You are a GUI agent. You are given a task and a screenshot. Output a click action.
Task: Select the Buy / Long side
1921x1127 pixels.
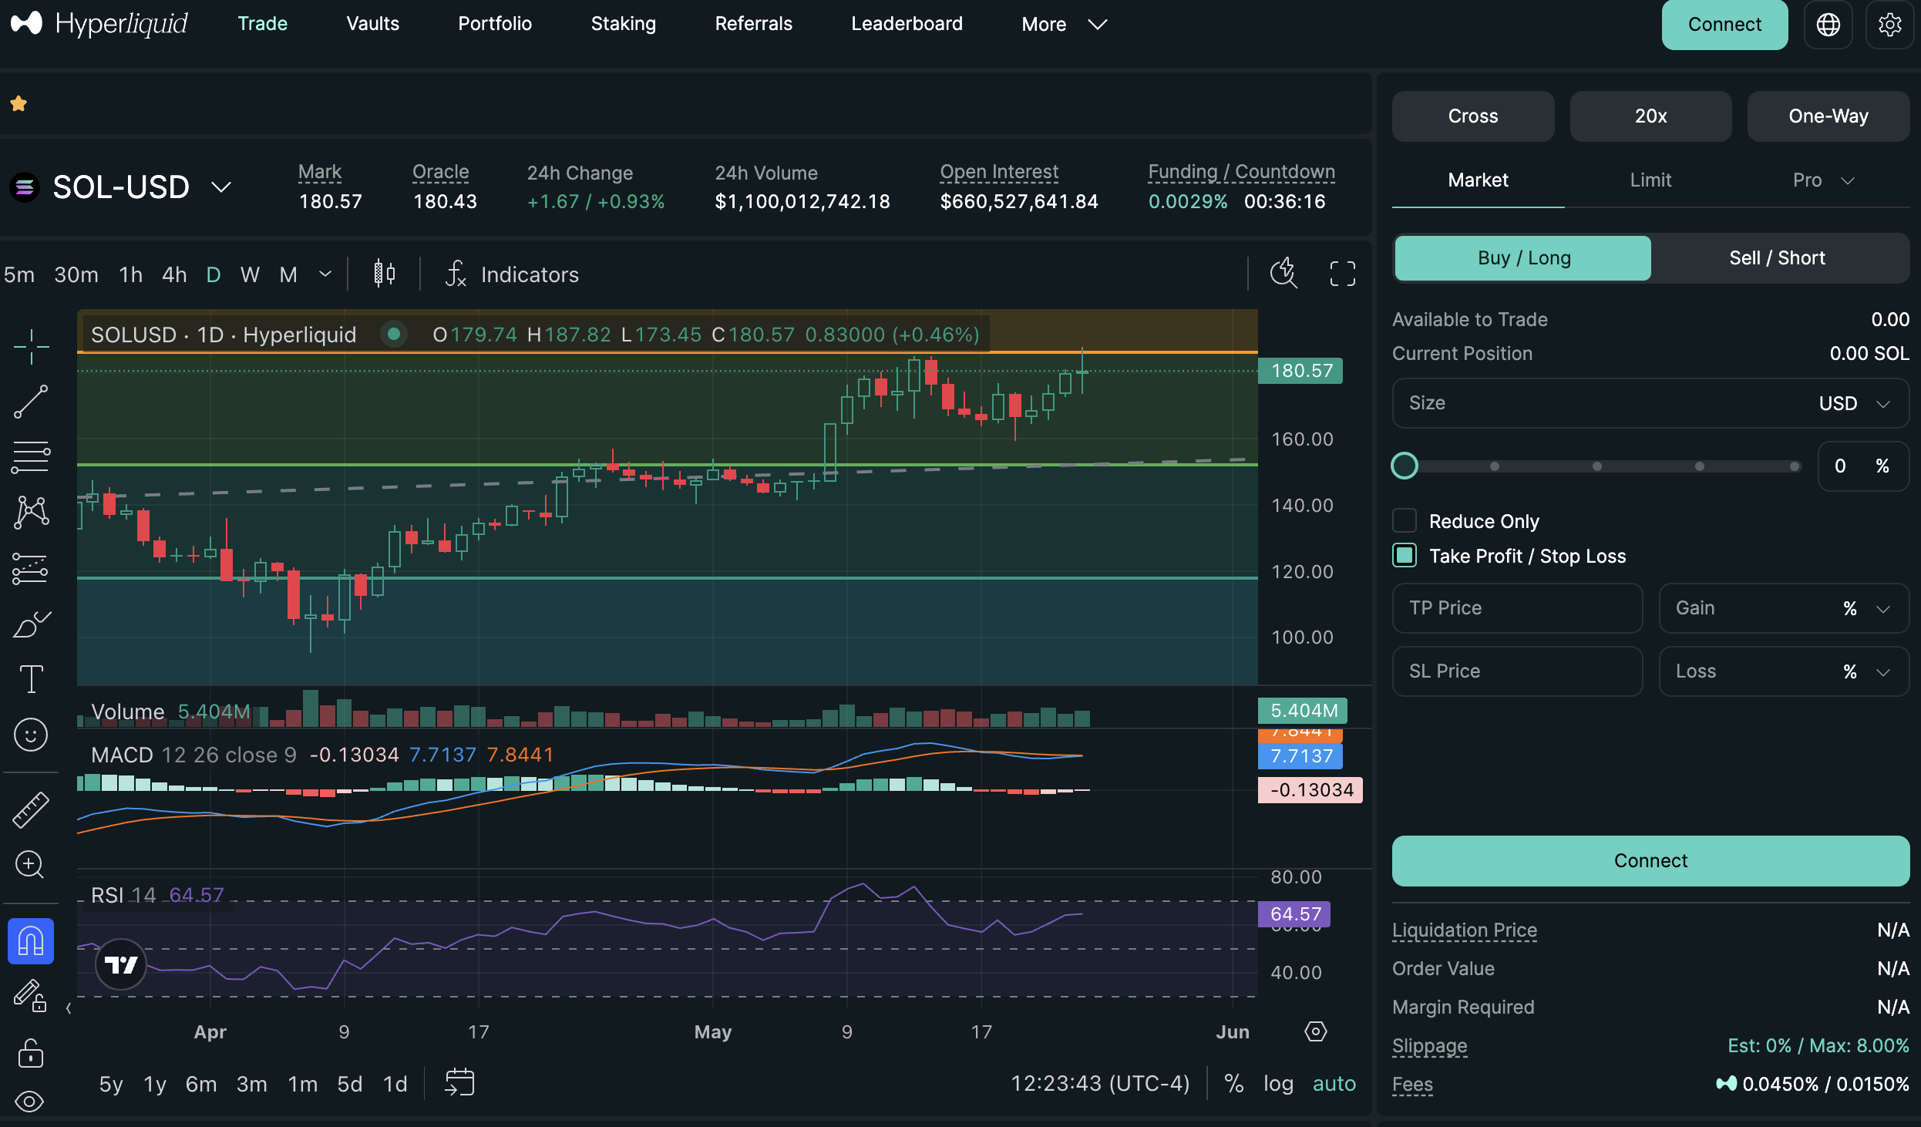pyautogui.click(x=1523, y=258)
